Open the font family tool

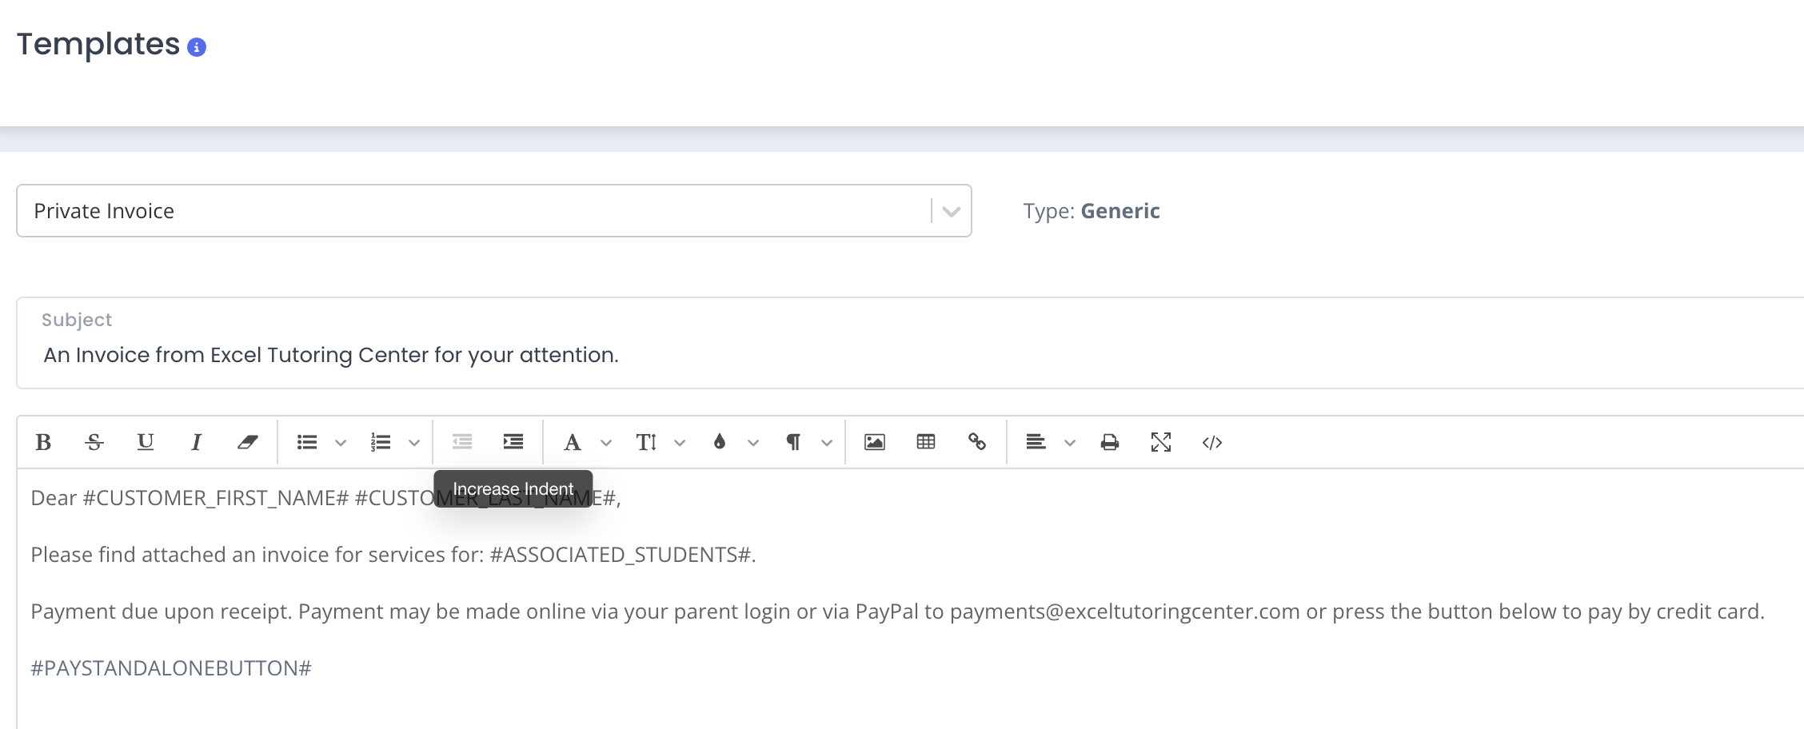coord(573,442)
